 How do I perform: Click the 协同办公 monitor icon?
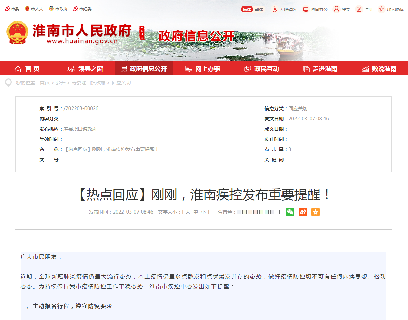[x=305, y=9]
